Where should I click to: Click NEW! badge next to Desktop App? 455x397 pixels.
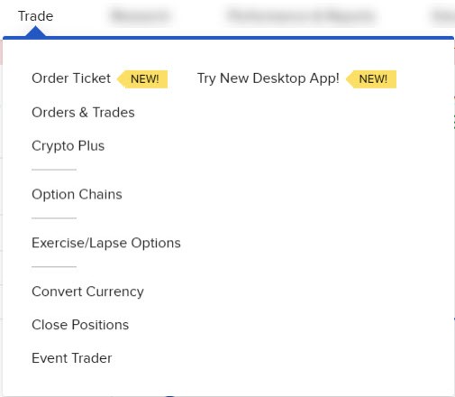coord(371,79)
